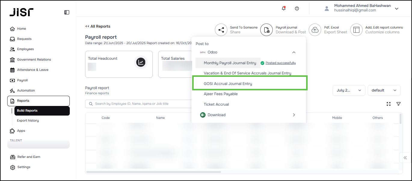412x181 pixels.
Task: Open the table filter funnel icon
Action: 398,104
